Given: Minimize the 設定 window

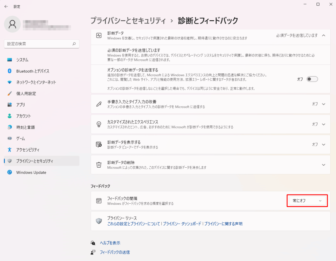Looking at the screenshot, I should click(305, 4).
